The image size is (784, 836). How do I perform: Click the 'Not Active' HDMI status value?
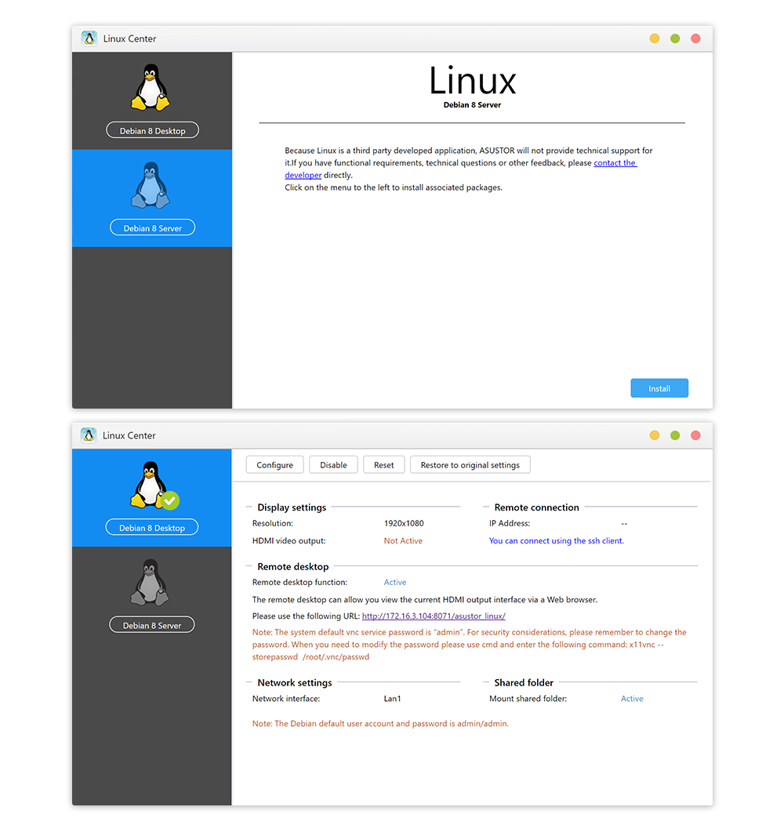(x=403, y=540)
